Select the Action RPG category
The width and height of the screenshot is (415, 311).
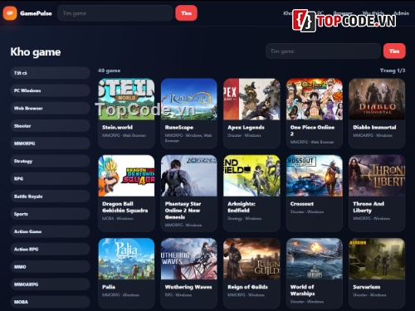click(x=50, y=249)
